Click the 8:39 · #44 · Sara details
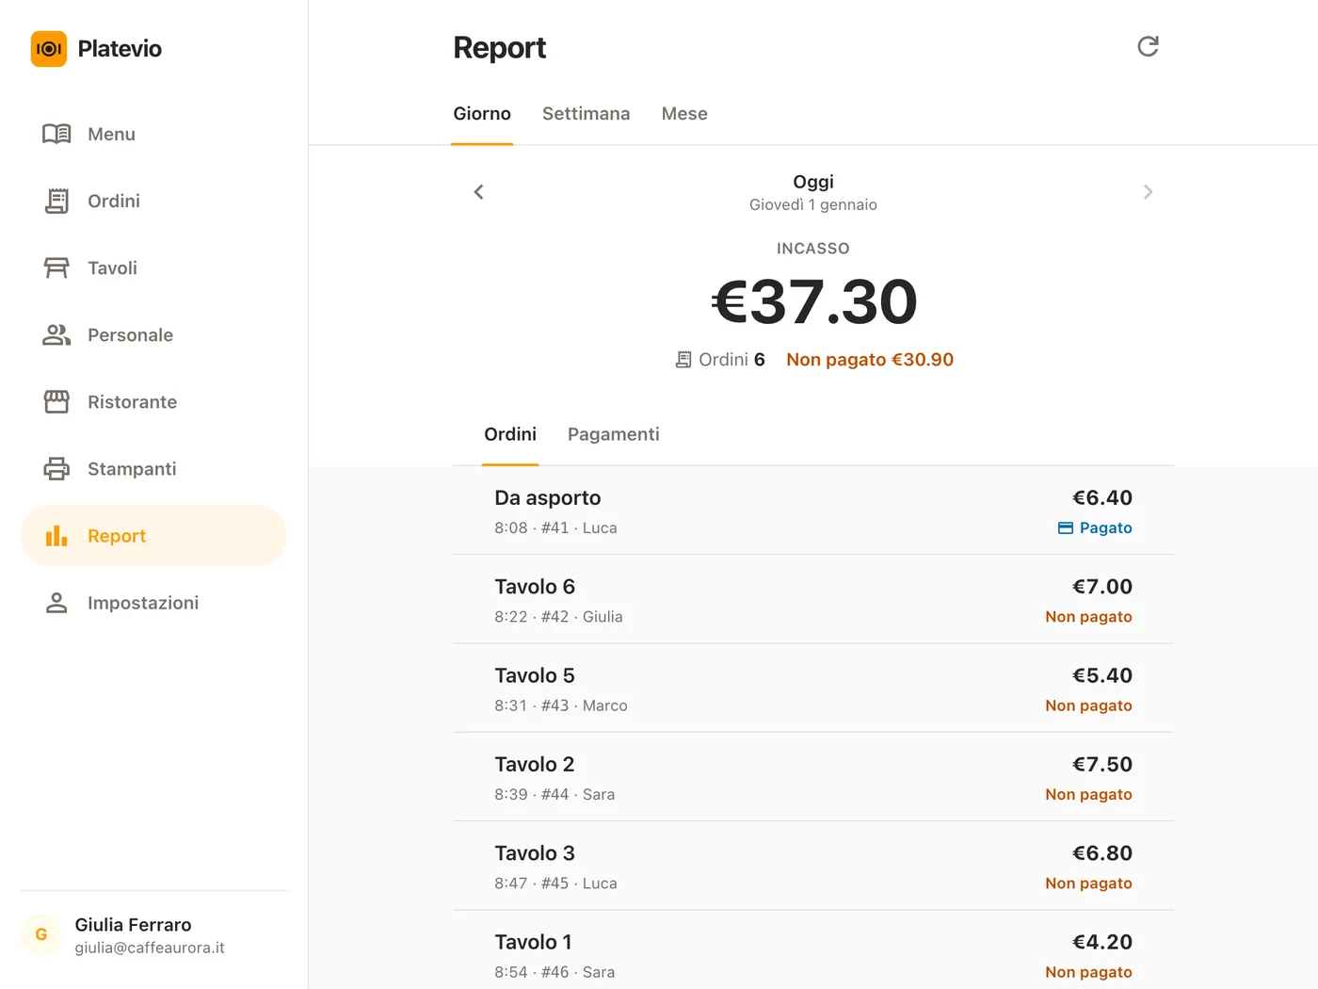The width and height of the screenshot is (1318, 989). coord(555,794)
